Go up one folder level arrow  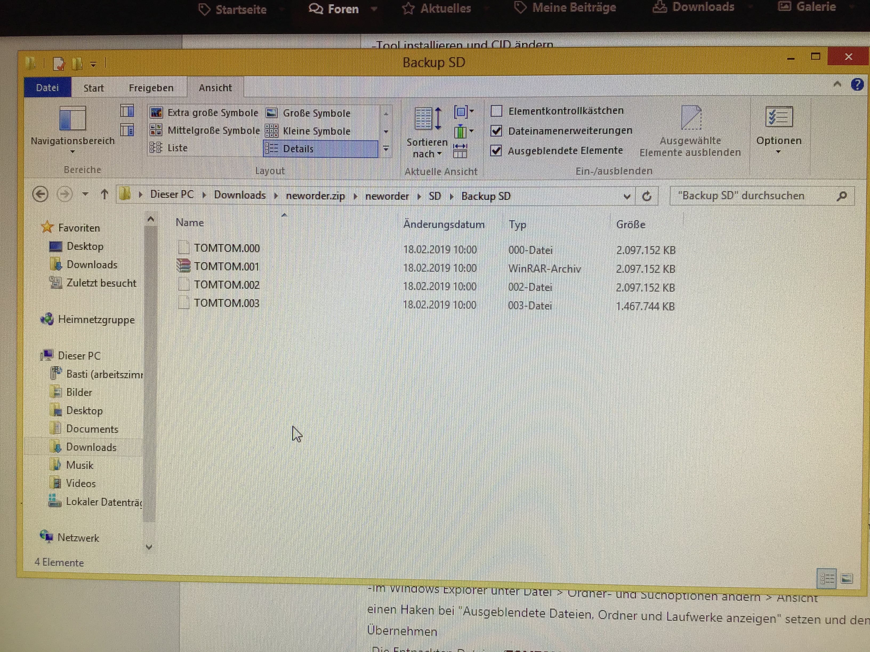click(104, 194)
